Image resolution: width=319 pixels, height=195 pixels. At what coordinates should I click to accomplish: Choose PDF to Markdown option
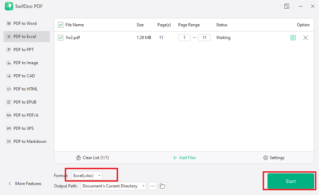(26, 142)
